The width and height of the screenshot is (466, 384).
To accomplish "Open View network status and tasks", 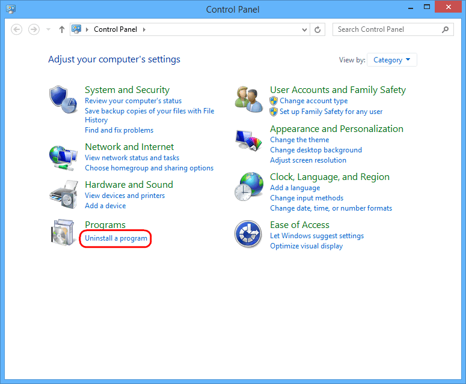I will click(x=132, y=158).
